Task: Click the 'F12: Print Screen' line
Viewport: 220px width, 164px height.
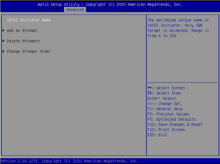Action: [166, 130]
